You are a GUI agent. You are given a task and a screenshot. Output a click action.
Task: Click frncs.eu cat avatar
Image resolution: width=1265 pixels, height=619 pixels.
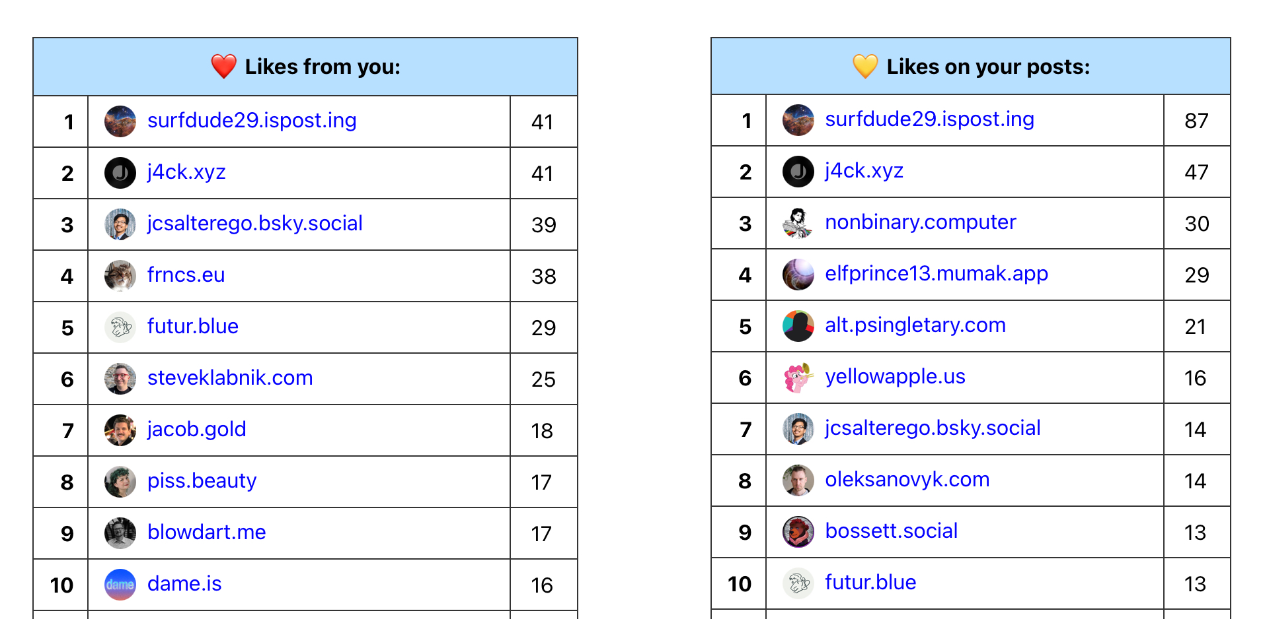point(120,276)
